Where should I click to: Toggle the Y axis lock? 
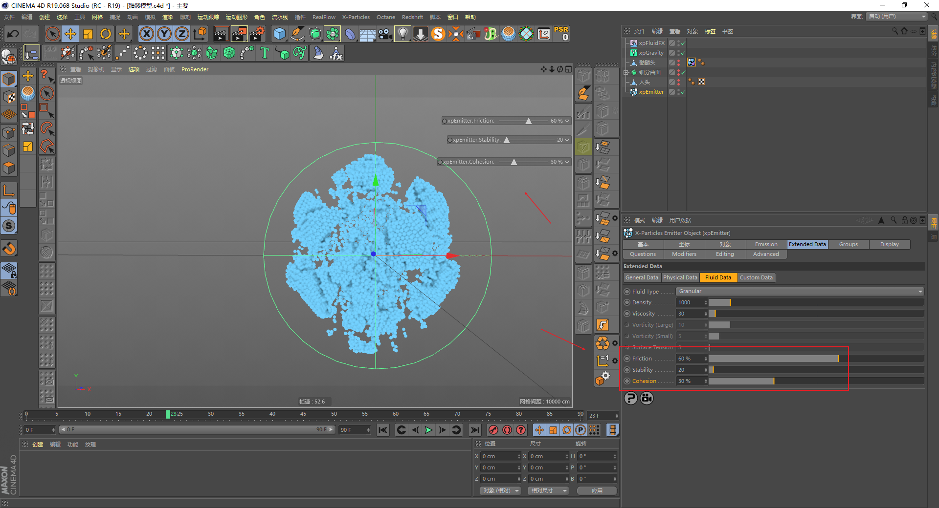click(164, 34)
